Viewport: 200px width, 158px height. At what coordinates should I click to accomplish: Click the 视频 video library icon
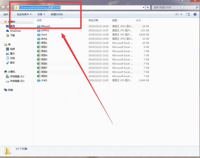tap(7, 49)
